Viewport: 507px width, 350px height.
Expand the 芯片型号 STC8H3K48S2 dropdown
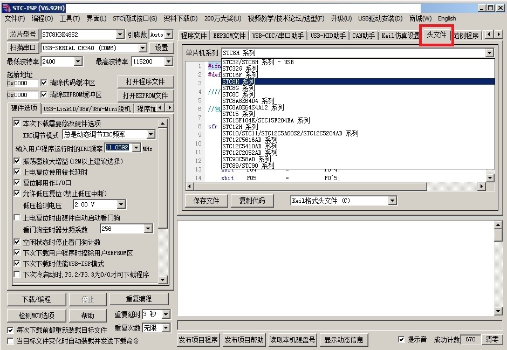(120, 35)
